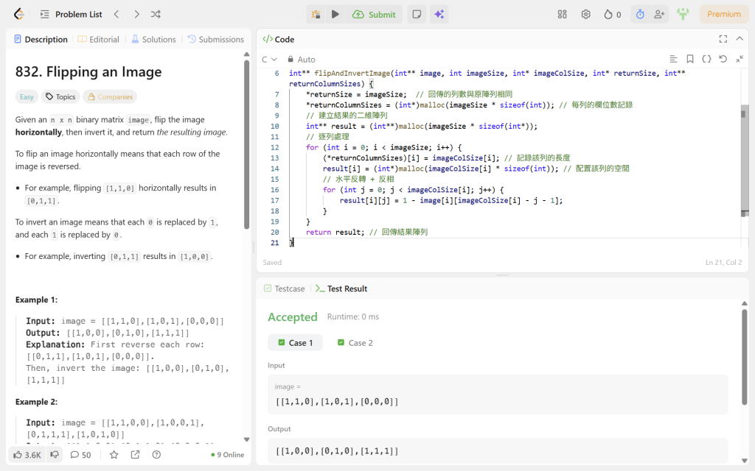Click the description panel scrollbar
This screenshot has height=471, width=755.
(246, 144)
